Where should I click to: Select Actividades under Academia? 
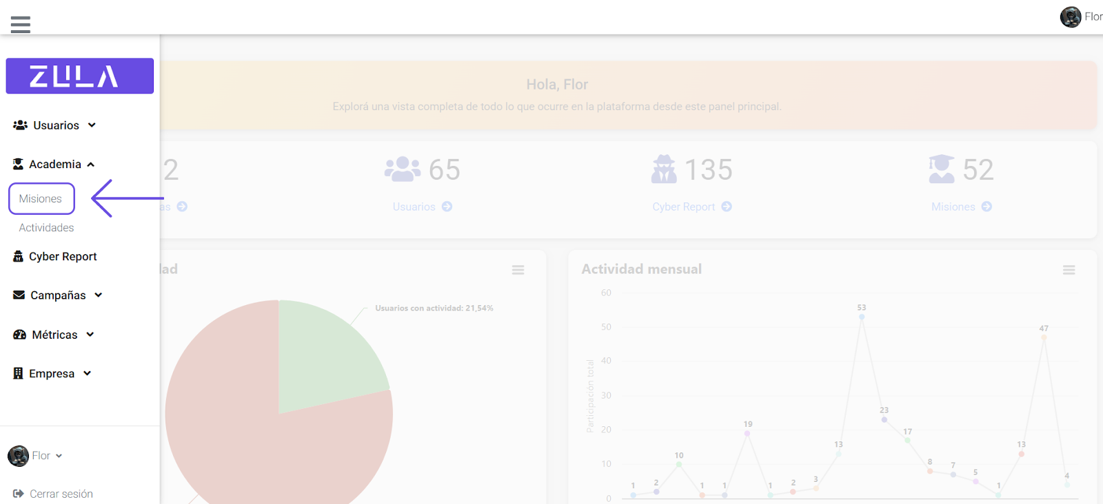[46, 227]
